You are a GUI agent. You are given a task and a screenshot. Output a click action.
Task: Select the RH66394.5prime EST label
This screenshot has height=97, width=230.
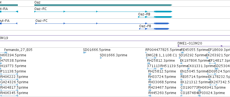(x=13, y=55)
